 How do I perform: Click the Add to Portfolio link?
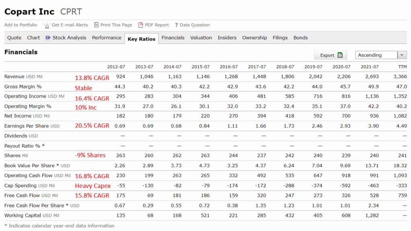21,25
